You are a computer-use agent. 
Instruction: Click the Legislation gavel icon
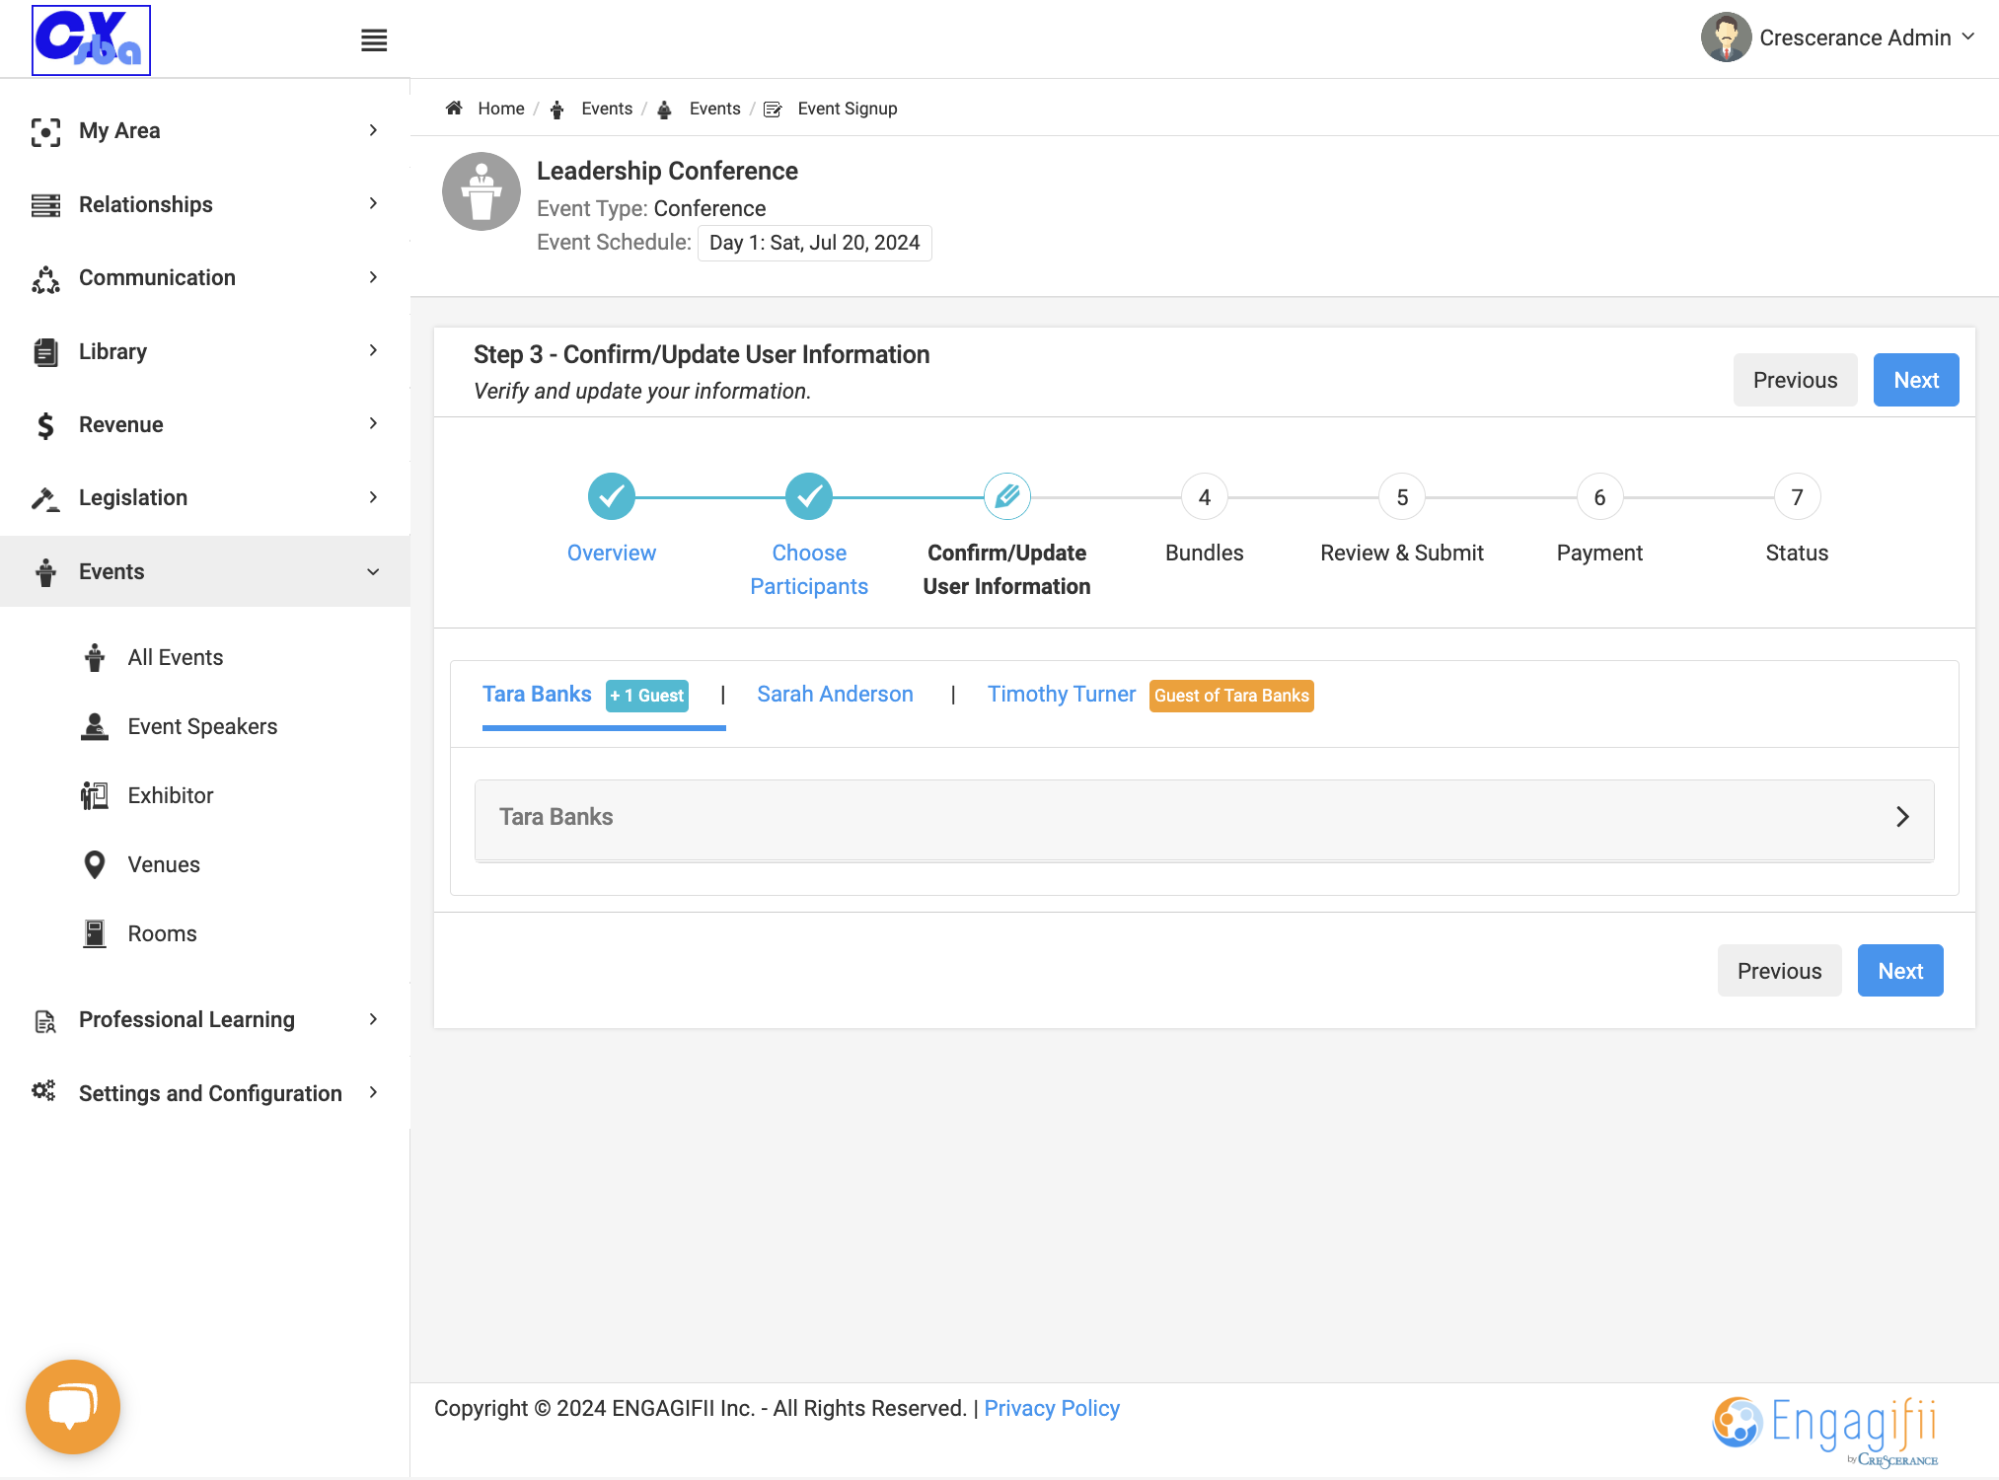(x=45, y=498)
